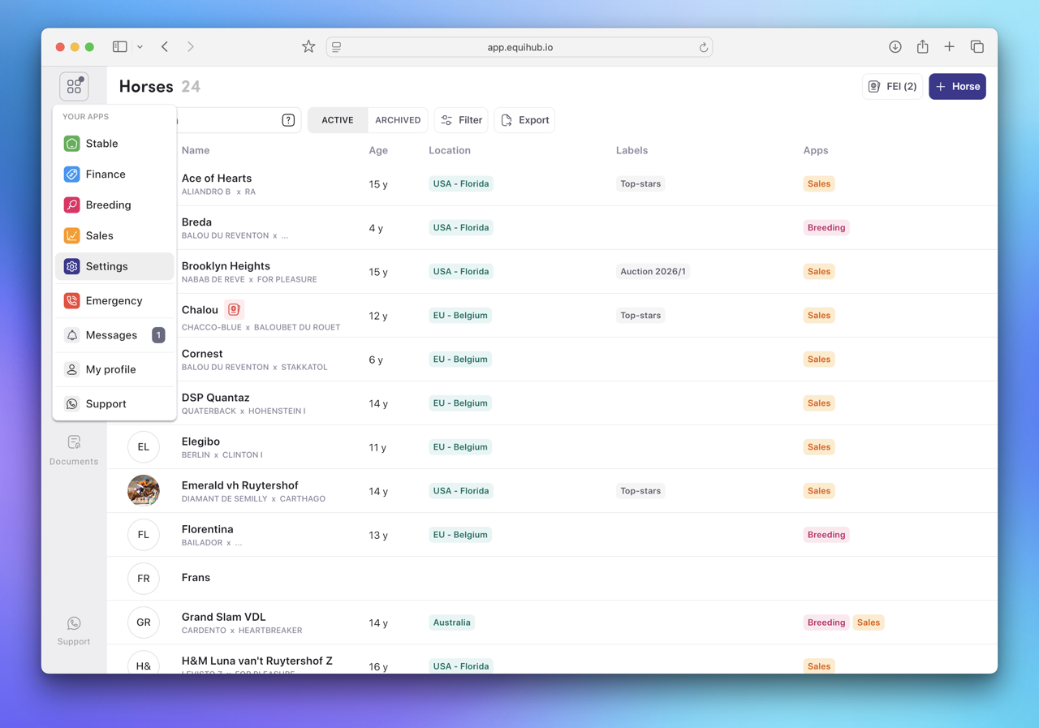
Task: Open Documents in the left sidebar
Action: click(x=74, y=450)
